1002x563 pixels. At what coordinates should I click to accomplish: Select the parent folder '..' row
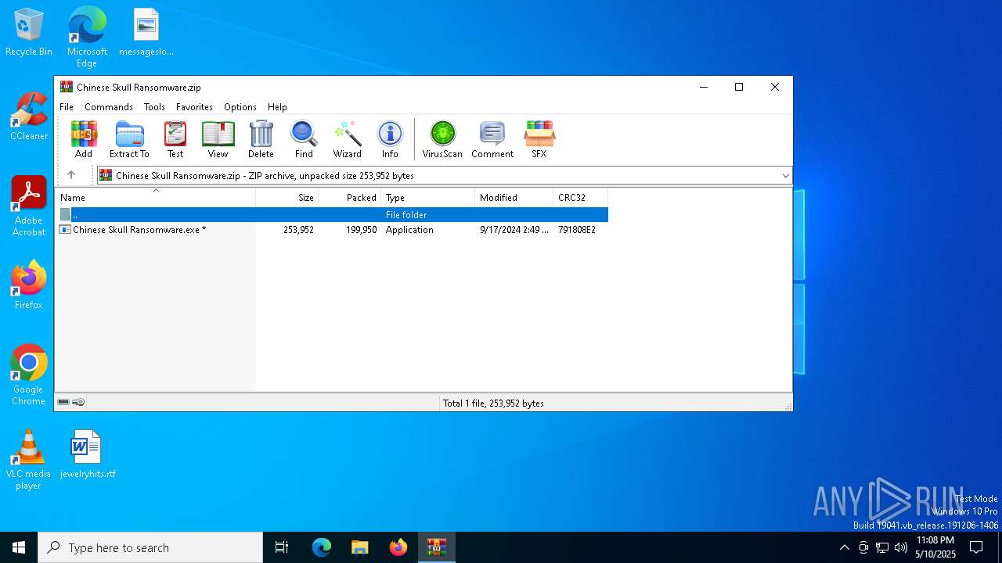(x=332, y=214)
